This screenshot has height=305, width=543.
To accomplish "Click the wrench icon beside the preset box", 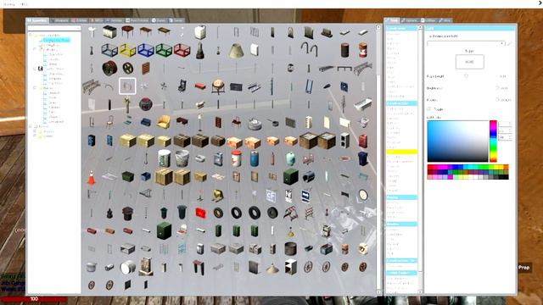I will pyautogui.click(x=510, y=43).
